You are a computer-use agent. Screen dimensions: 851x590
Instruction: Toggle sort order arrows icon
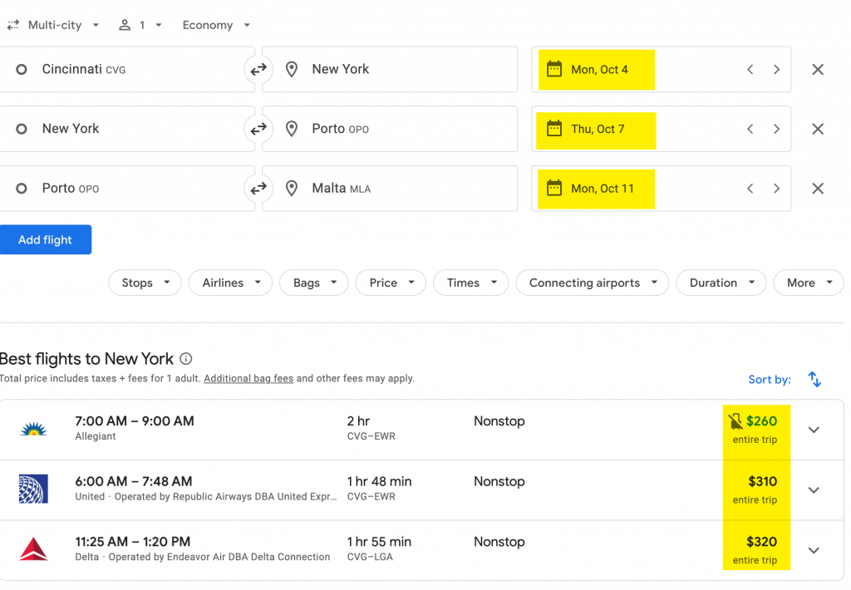(x=814, y=380)
